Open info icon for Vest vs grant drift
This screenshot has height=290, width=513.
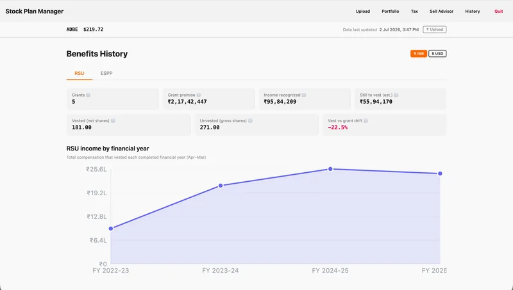366,121
